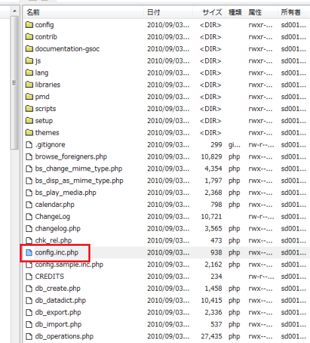
Task: Click the .gitignore file icon
Action: (x=29, y=145)
